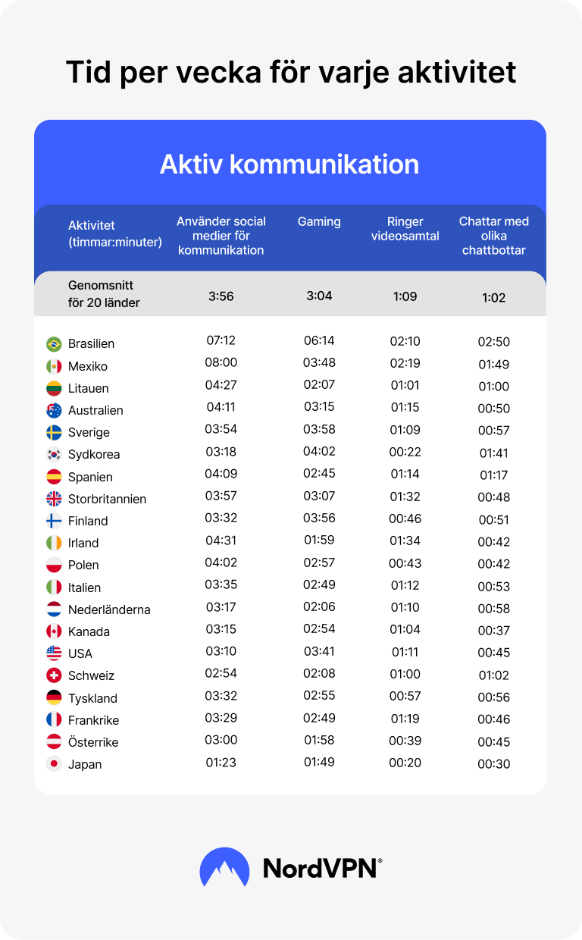Click the Japan flag icon
Screen dimensions: 582x940
pos(54,764)
